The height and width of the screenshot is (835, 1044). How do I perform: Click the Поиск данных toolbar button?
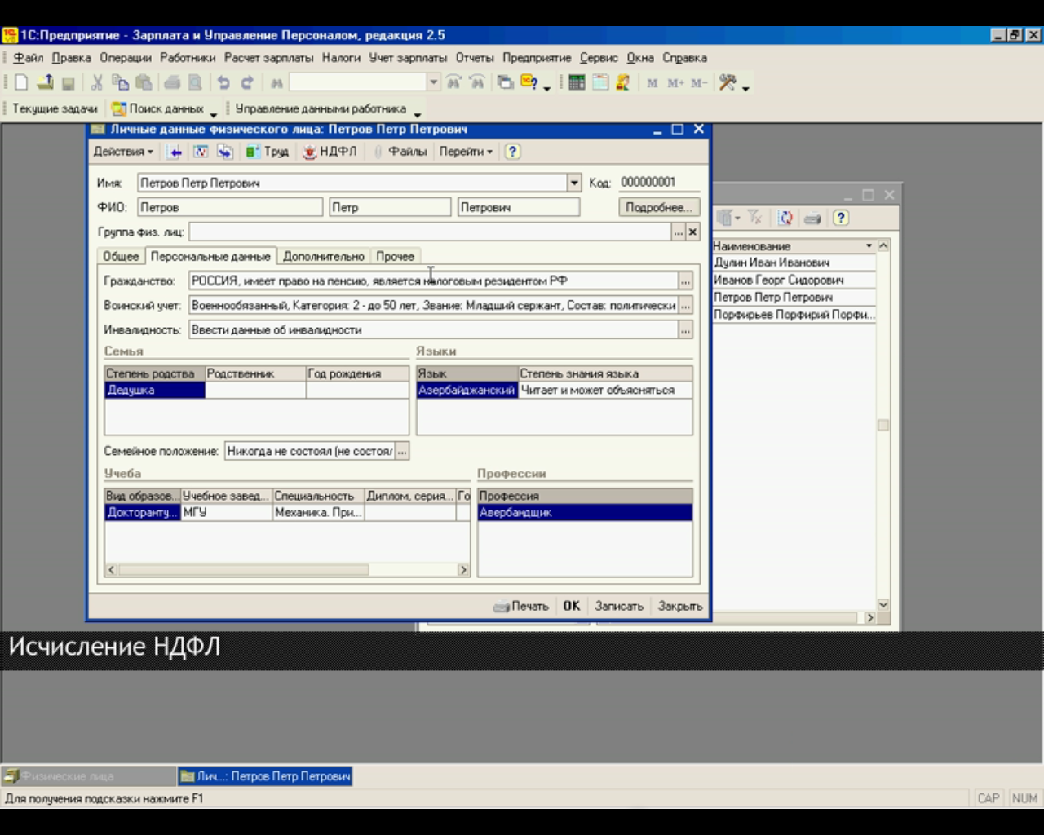(x=158, y=108)
